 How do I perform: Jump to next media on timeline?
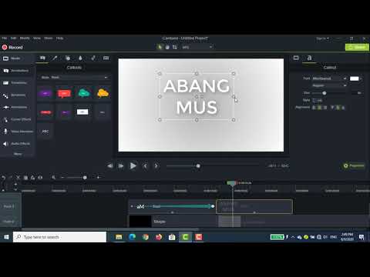156,166
